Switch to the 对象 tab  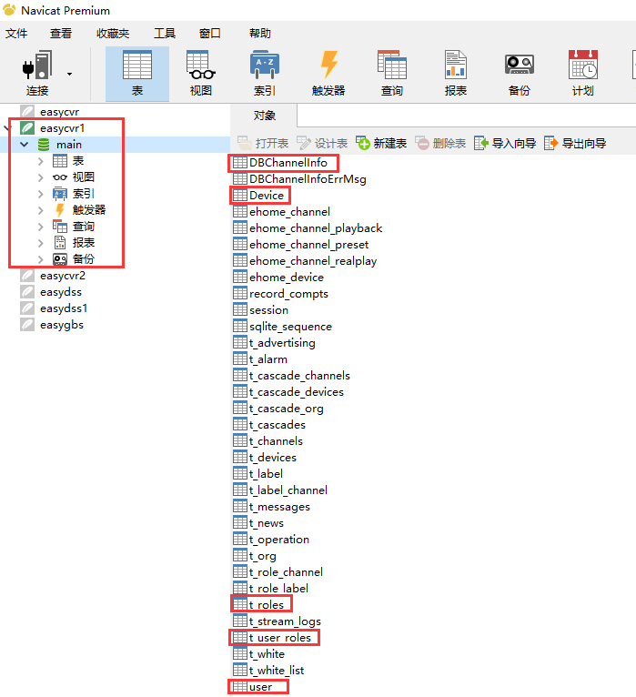pos(264,116)
